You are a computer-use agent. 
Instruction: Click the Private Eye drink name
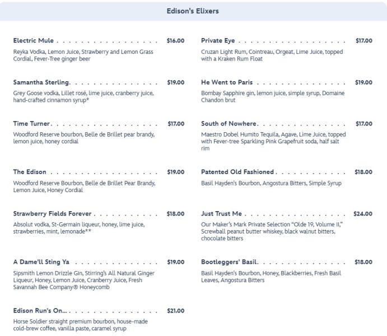tap(218, 41)
